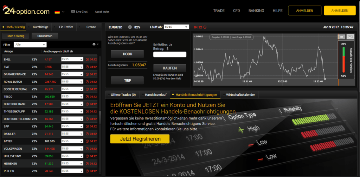Select the Kurzfristige tab
The width and height of the screenshot is (360, 177).
(x=39, y=27)
